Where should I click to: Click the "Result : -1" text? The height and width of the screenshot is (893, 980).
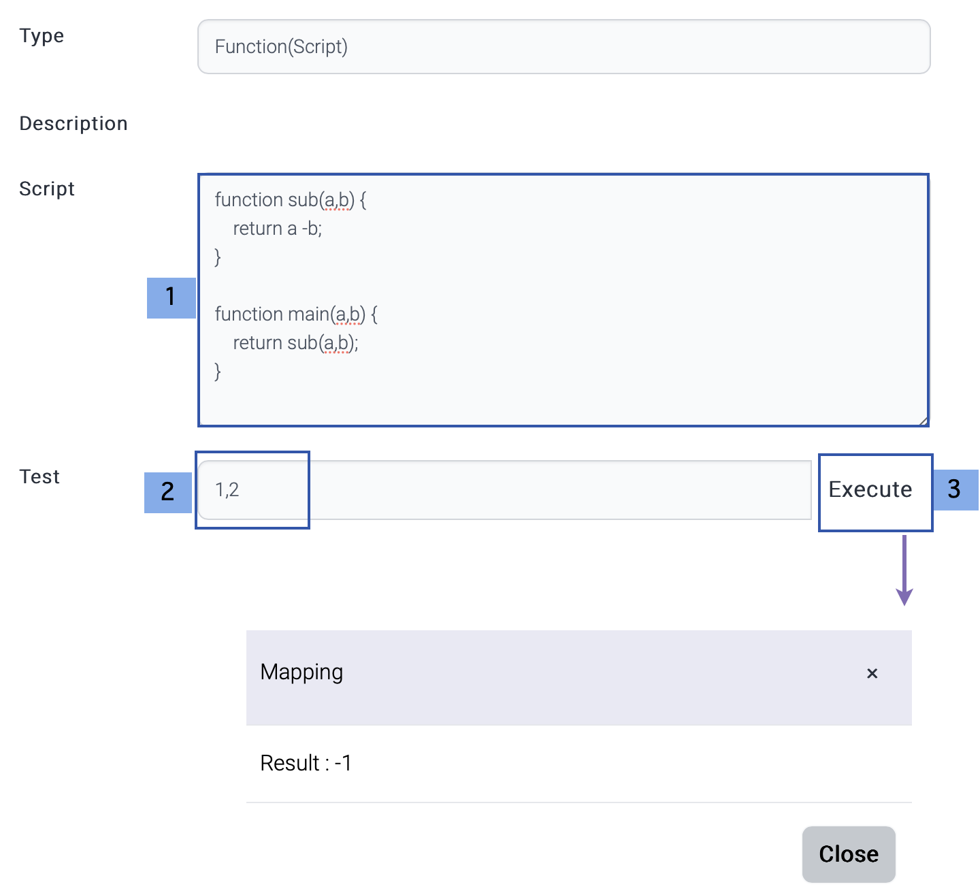pyautogui.click(x=306, y=763)
